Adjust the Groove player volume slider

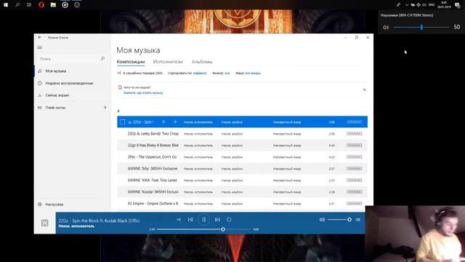click(x=339, y=220)
